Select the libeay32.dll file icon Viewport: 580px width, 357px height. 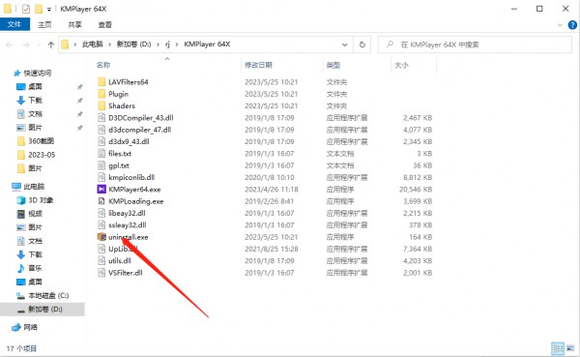click(x=101, y=213)
